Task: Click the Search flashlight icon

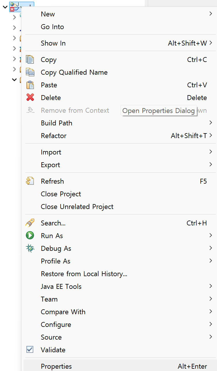Action: [30, 223]
